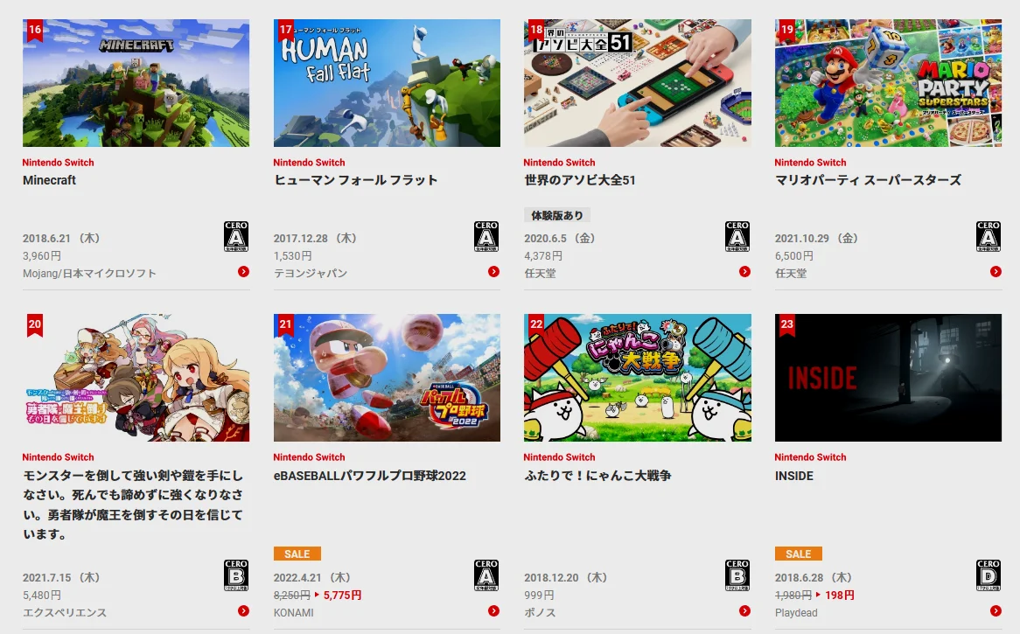Click the red arrow icon under Minecraft
The image size is (1020, 634).
click(x=243, y=272)
